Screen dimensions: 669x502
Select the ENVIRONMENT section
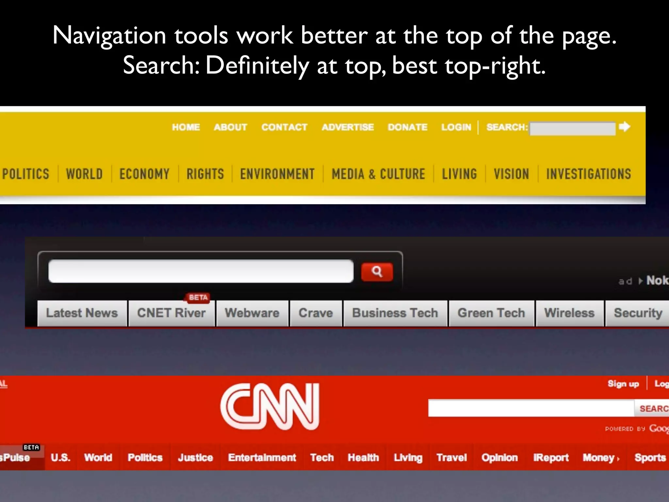point(277,174)
